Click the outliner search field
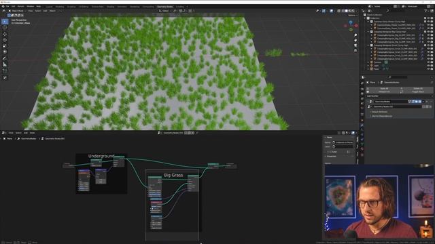The height and width of the screenshot is (244, 435). [396, 11]
